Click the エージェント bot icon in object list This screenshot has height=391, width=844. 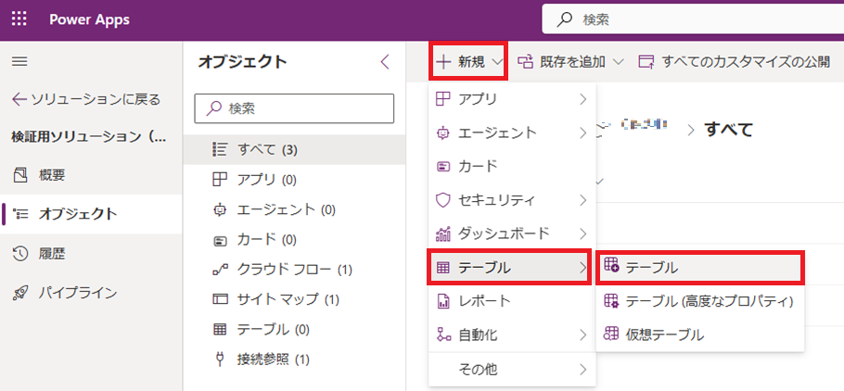(220, 209)
